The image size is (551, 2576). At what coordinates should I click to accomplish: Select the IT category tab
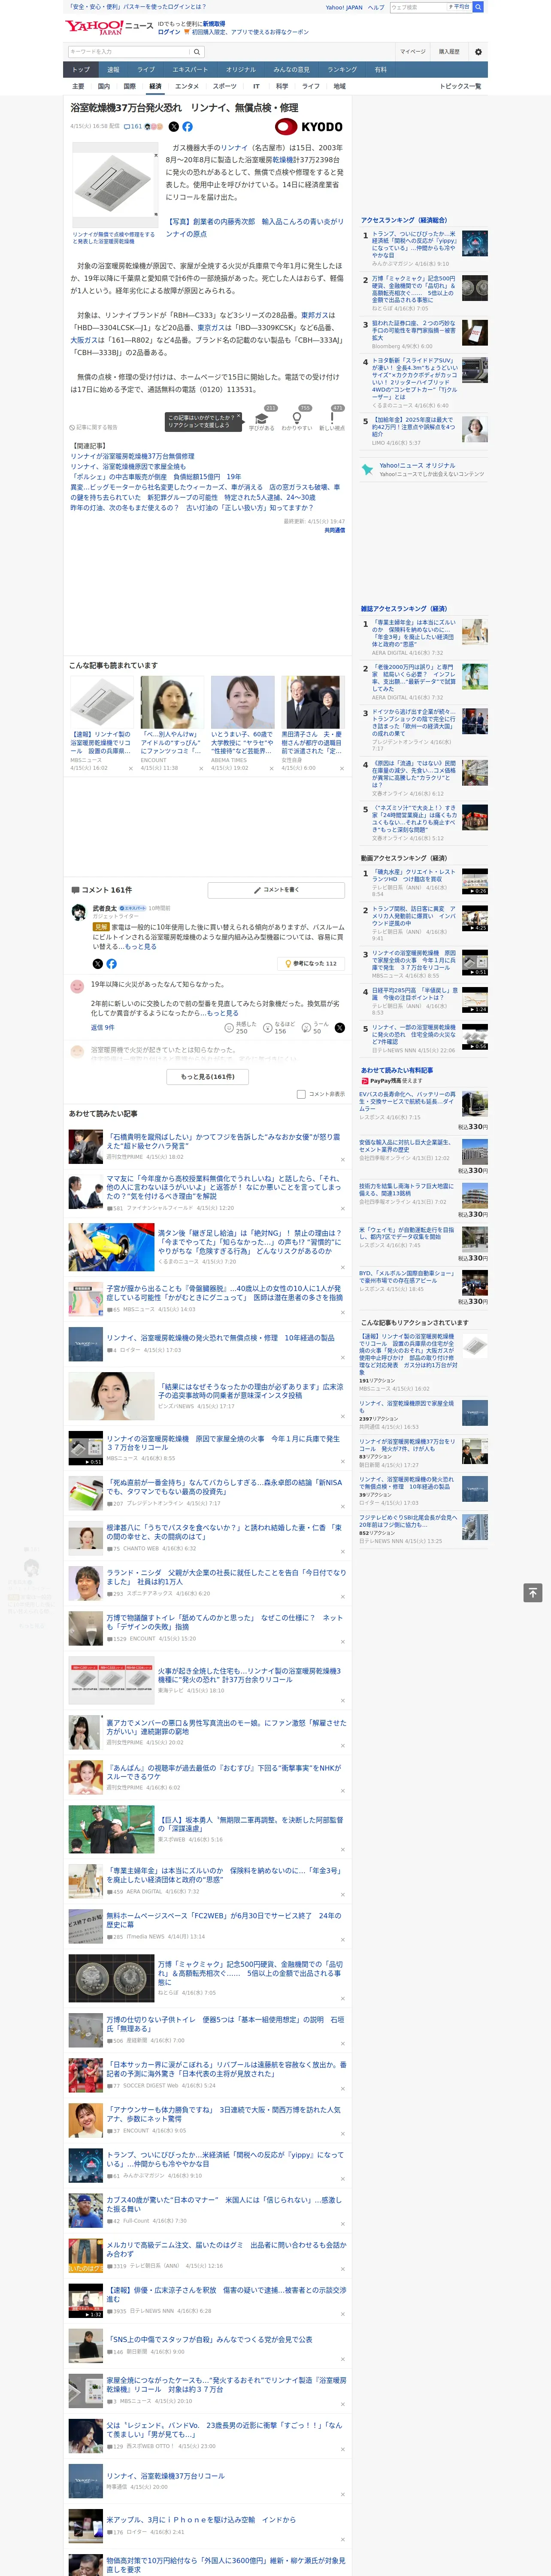[x=256, y=86]
